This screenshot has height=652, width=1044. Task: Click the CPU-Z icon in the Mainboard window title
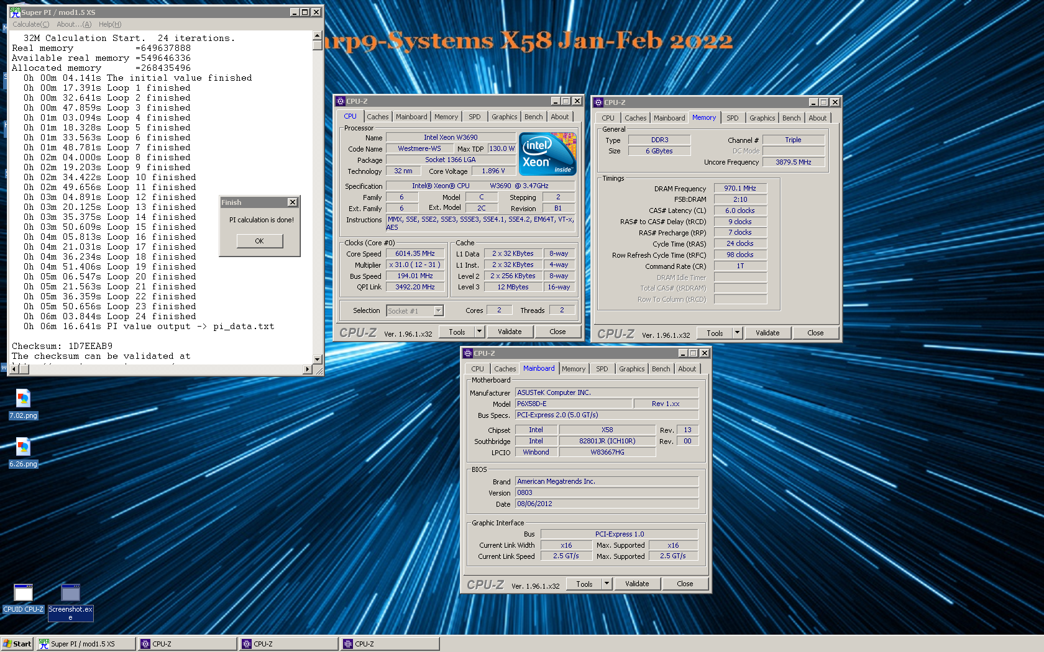[467, 353]
